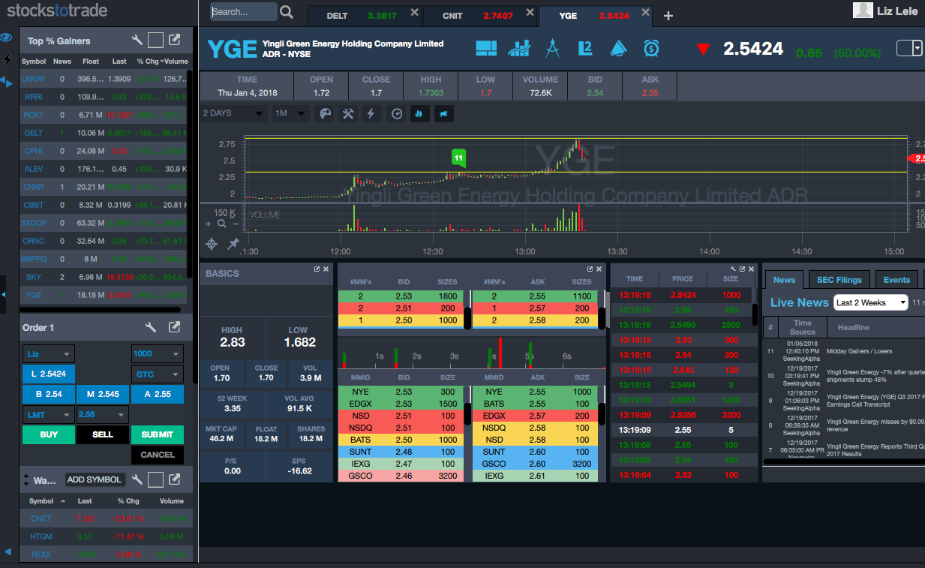Viewport: 925px width, 568px height.
Task: Click the A 2.55 ask price button
Action: click(x=157, y=394)
